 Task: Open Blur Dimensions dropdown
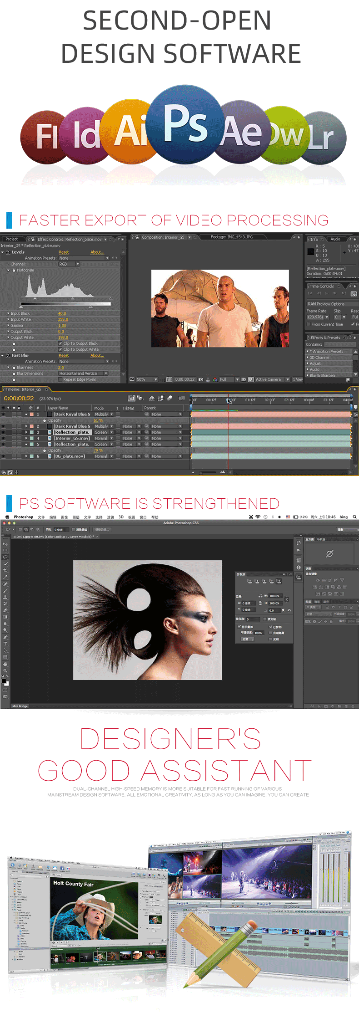(x=83, y=373)
